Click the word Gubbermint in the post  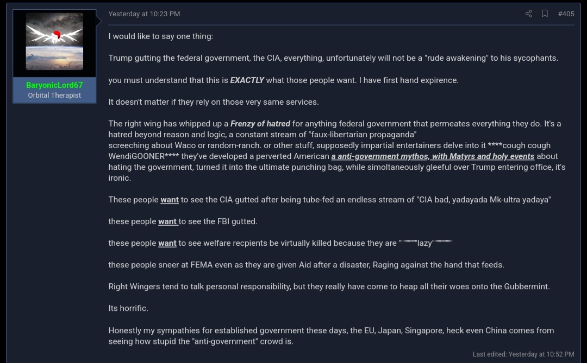pyautogui.click(x=526, y=286)
